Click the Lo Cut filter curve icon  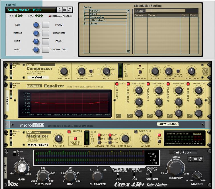(118, 116)
